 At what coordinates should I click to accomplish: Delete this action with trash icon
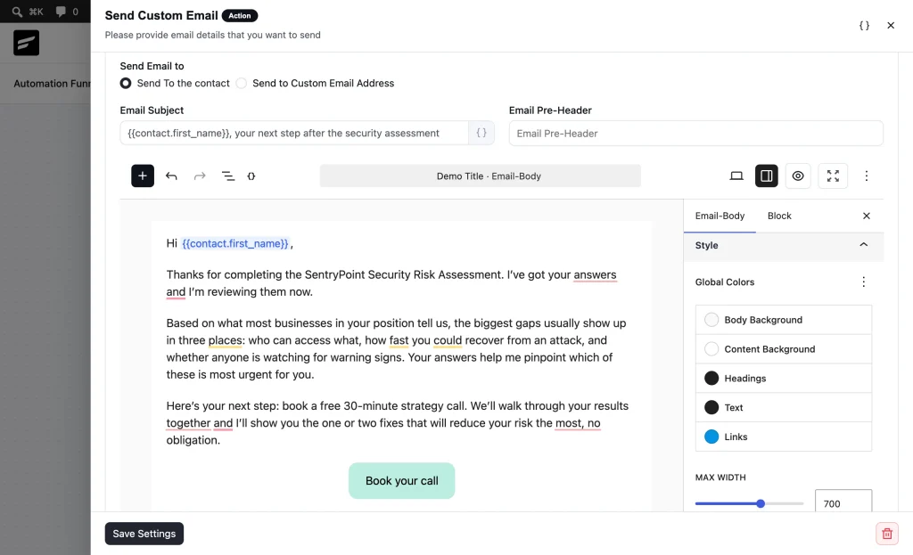[887, 534]
